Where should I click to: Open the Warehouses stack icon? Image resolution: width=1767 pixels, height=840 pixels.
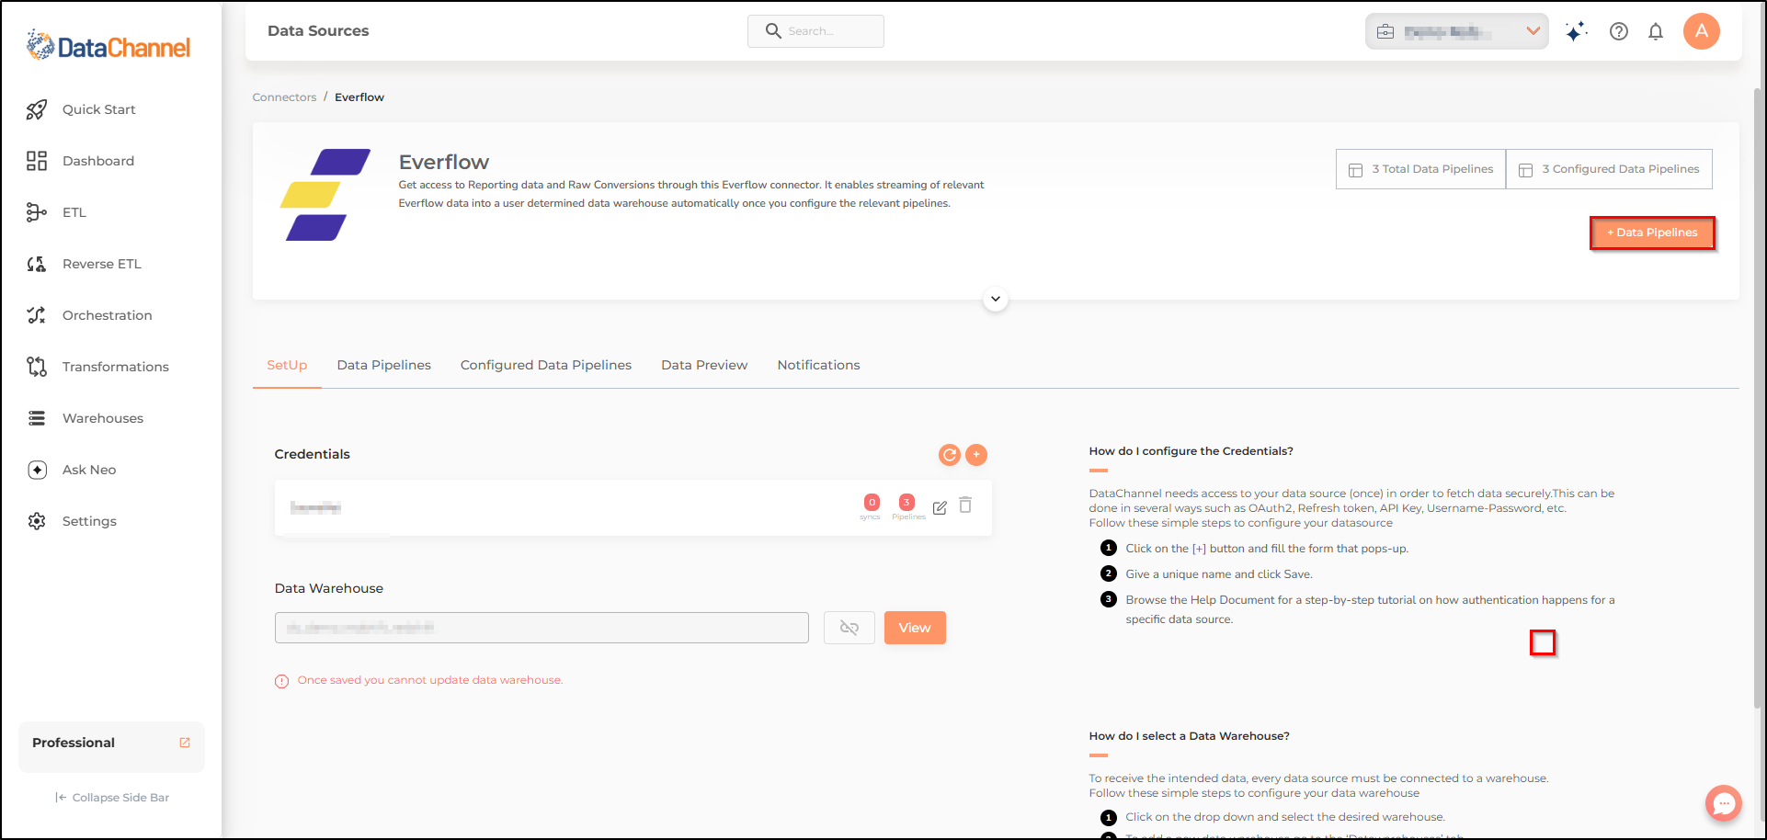coord(37,418)
